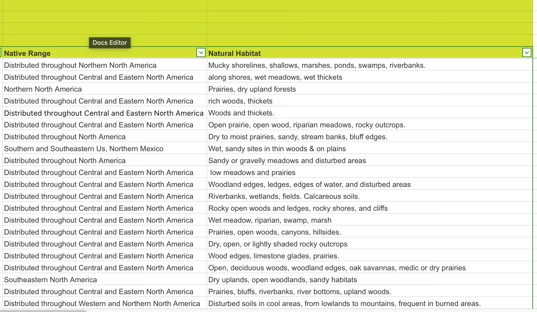
Task: Click the 'Southeastern North America' cell
Action: [104, 280]
